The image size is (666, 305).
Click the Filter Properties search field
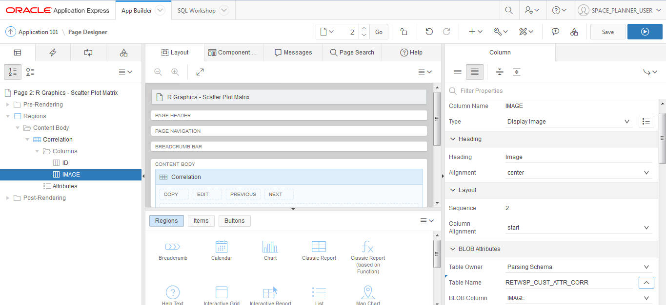coord(552,91)
